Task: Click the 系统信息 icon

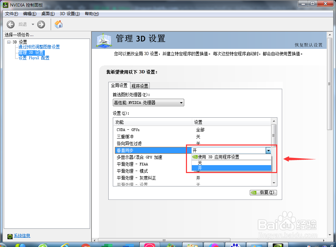Action: point(10,236)
